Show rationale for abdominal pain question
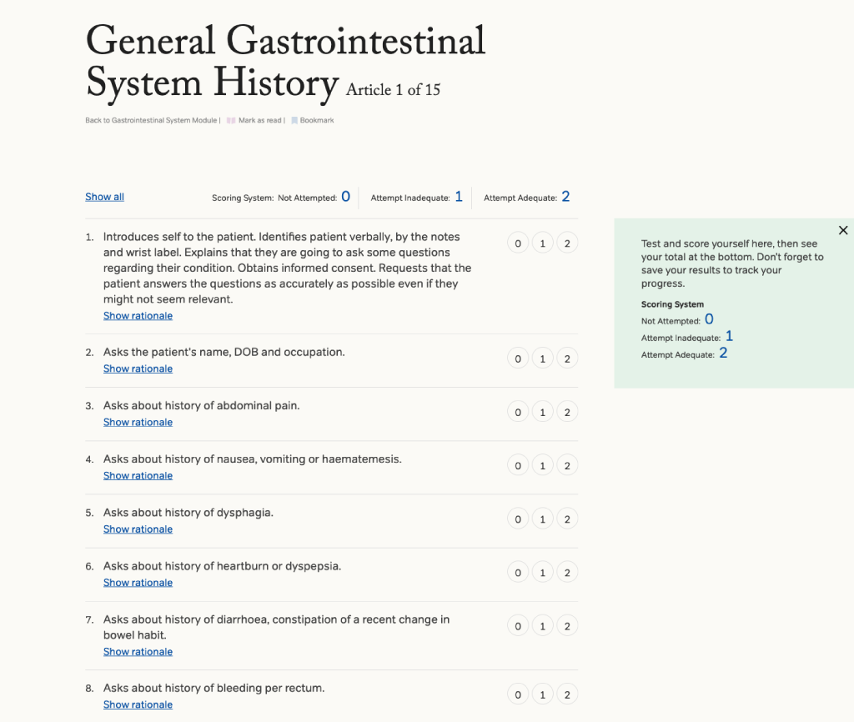This screenshot has width=854, height=722. coord(138,422)
